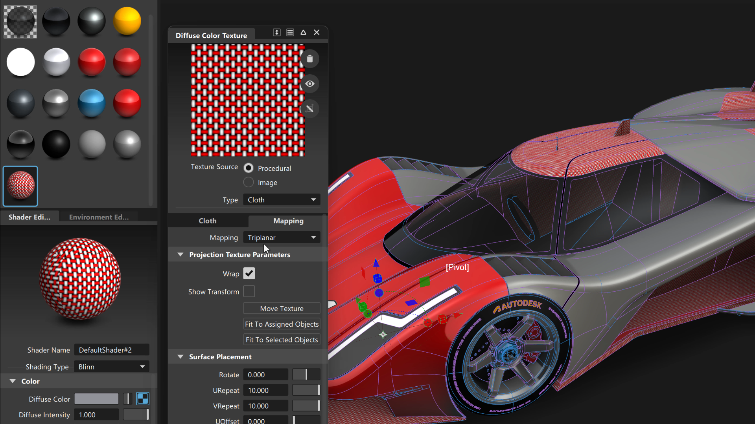The image size is (755, 424).
Task: Select the blue shader ball
Action: tap(91, 103)
